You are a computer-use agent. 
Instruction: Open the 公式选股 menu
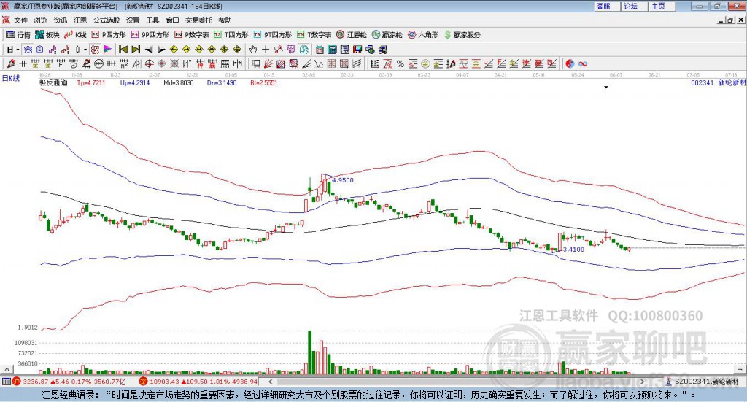tap(107, 20)
